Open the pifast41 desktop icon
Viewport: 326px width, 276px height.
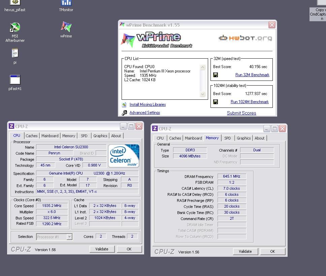tap(15, 80)
